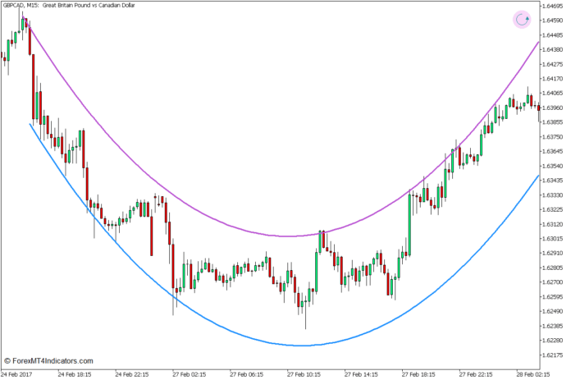Click the 1.64695 price axis label
This screenshot has width=571, height=380.
555,6
